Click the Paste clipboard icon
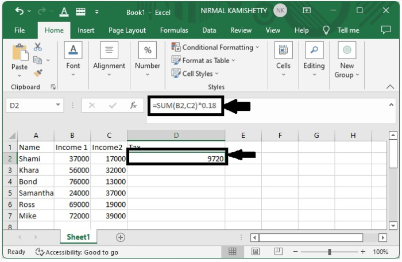This screenshot has width=402, height=262. [x=19, y=53]
